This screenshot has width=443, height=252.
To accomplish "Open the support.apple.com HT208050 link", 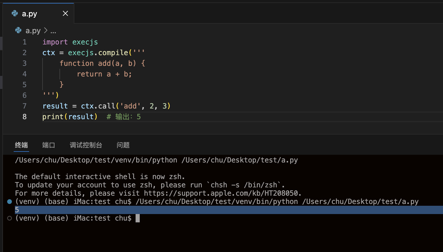I will tap(222, 193).
